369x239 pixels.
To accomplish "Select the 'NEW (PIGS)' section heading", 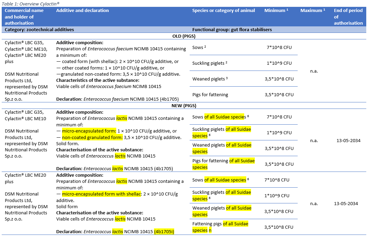I will [184, 106].
